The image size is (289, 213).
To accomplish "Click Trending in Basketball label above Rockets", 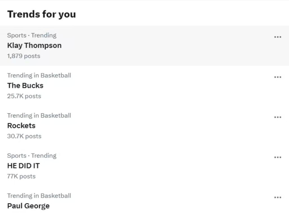I will (39, 115).
